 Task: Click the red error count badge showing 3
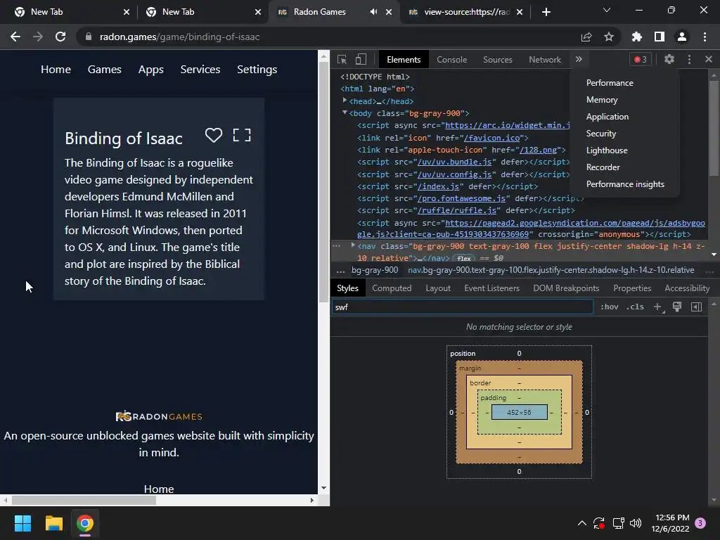click(x=640, y=59)
